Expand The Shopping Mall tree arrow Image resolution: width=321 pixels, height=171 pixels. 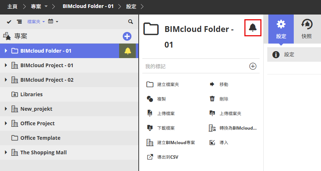pos(6,152)
